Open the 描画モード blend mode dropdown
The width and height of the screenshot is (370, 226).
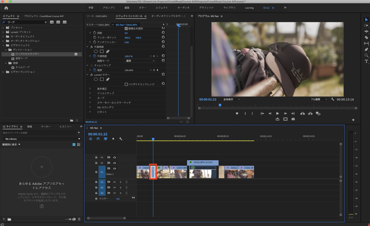coord(140,61)
